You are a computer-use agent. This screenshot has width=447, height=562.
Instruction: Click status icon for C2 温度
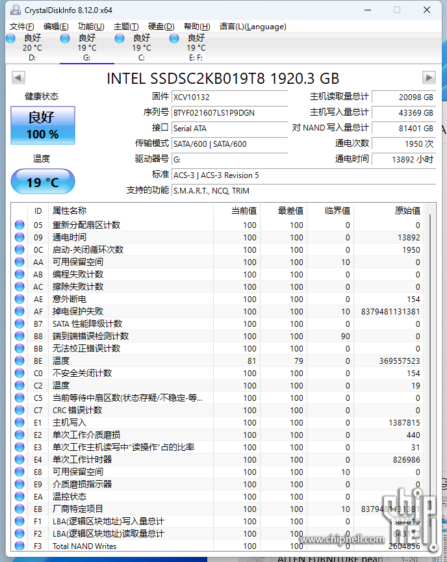tap(19, 386)
